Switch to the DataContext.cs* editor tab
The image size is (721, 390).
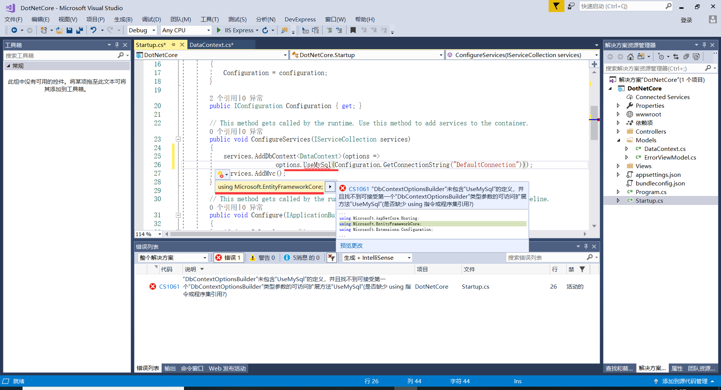pyautogui.click(x=211, y=45)
